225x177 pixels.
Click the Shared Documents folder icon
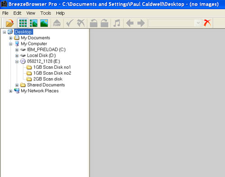tap(23, 85)
